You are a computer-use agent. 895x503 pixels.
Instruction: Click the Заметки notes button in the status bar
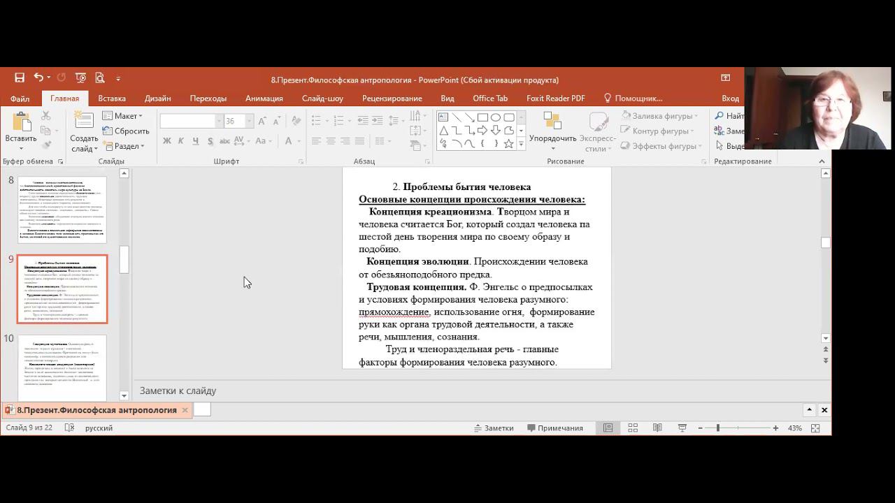494,428
